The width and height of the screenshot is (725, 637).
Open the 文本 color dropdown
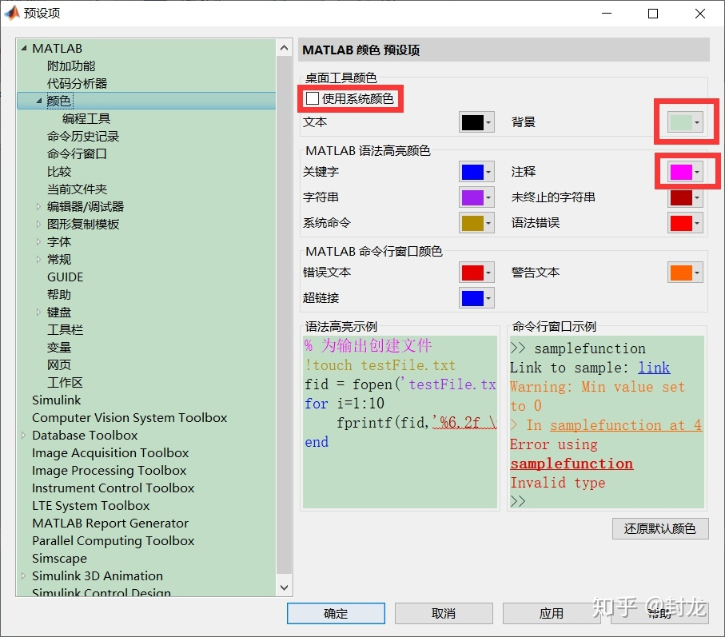476,122
